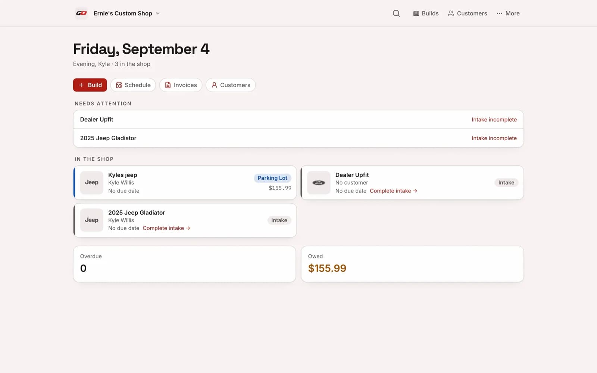Image resolution: width=597 pixels, height=373 pixels.
Task: Click Kyle Willis on Kyles jeep card
Action: (x=121, y=183)
